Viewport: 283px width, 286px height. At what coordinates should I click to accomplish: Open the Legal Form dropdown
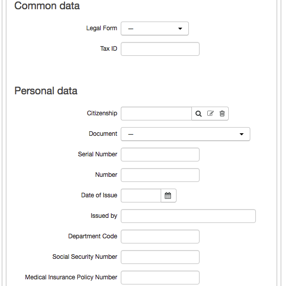coord(155,29)
